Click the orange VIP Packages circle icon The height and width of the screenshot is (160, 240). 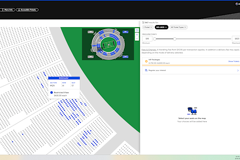click(x=146, y=61)
